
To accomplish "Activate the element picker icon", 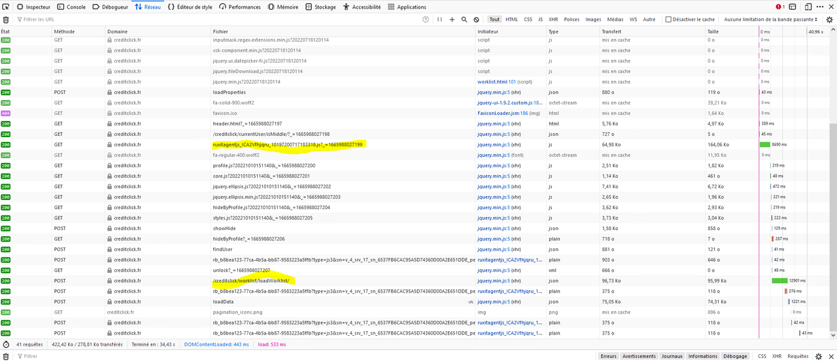I will 7,7.
